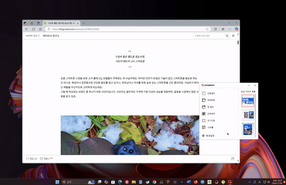Open the Edge share button in the toolbar
Image resolution: width=286 pixels, height=185 pixels.
coord(223,29)
